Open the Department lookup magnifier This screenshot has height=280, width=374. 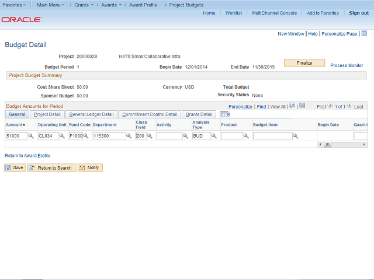tap(130, 136)
